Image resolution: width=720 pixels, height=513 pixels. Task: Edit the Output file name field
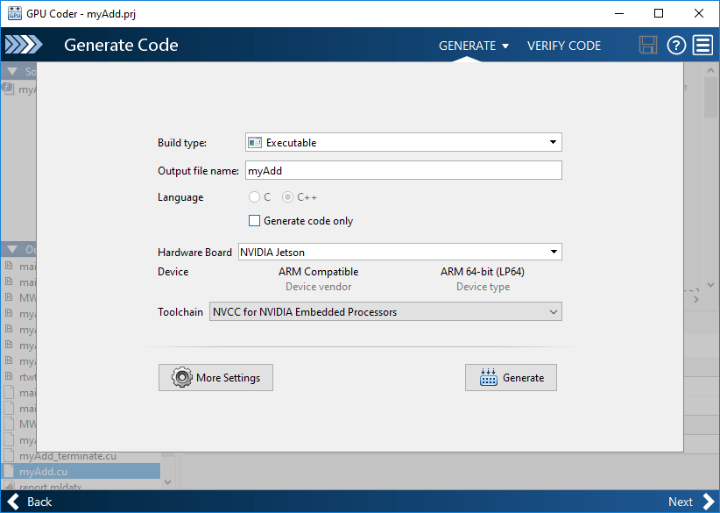pyautogui.click(x=403, y=169)
